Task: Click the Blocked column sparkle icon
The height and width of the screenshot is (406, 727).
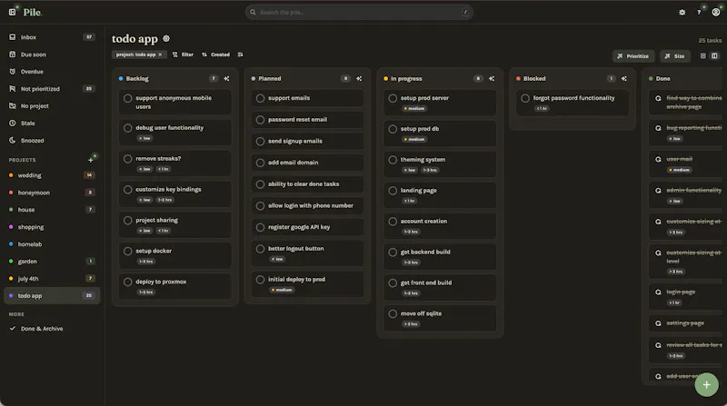Action: (624, 79)
